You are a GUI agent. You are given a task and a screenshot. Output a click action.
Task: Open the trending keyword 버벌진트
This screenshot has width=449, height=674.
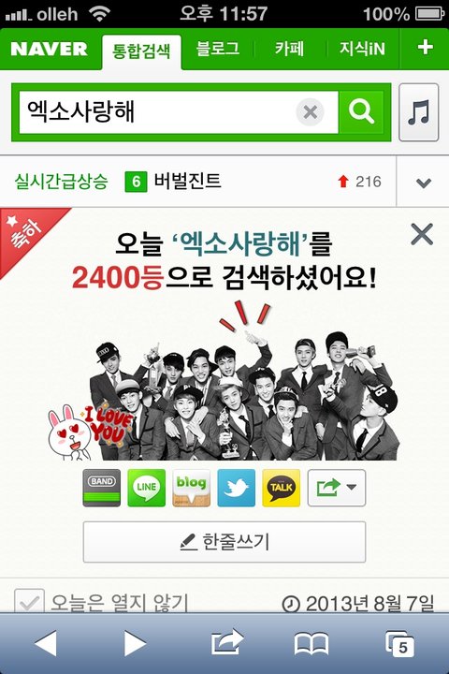click(x=187, y=181)
